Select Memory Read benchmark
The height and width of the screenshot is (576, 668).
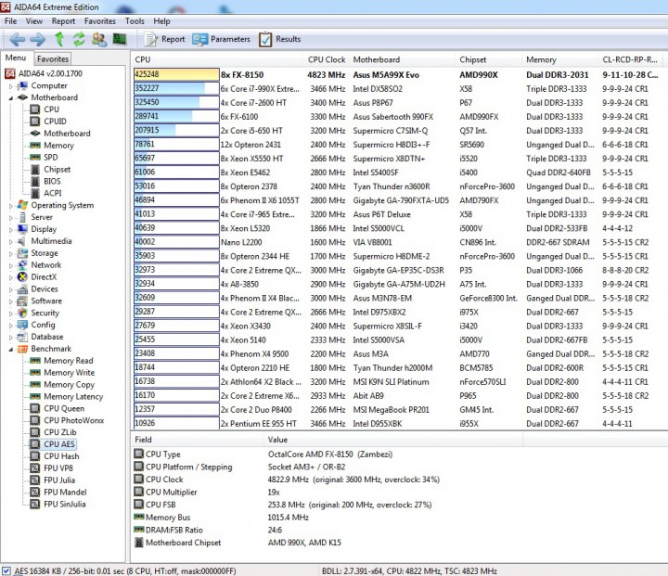pos(68,361)
